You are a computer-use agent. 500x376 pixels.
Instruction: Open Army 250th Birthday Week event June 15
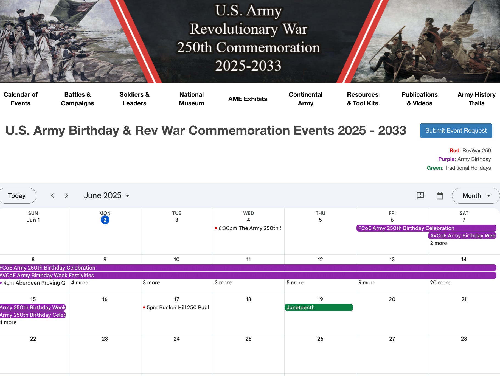(33, 307)
